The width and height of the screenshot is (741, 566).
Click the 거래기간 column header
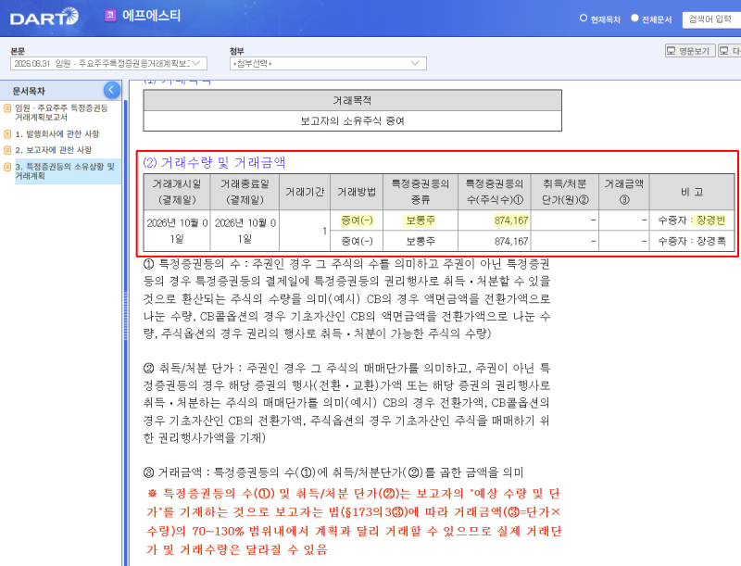pyautogui.click(x=305, y=192)
